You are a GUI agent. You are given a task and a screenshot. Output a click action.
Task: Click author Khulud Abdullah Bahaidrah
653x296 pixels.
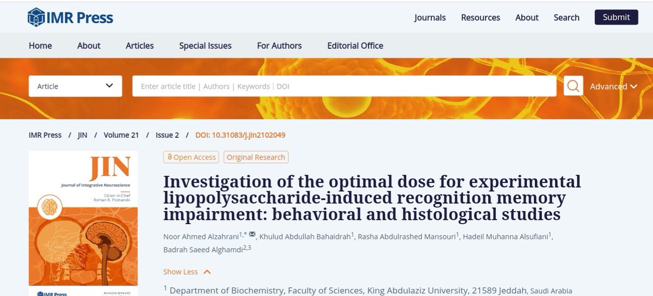(305, 236)
